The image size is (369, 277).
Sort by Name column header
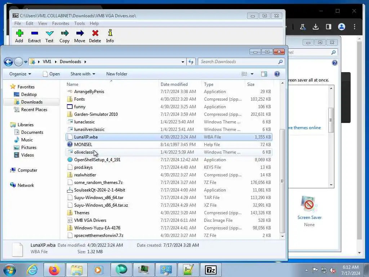pyautogui.click(x=112, y=84)
